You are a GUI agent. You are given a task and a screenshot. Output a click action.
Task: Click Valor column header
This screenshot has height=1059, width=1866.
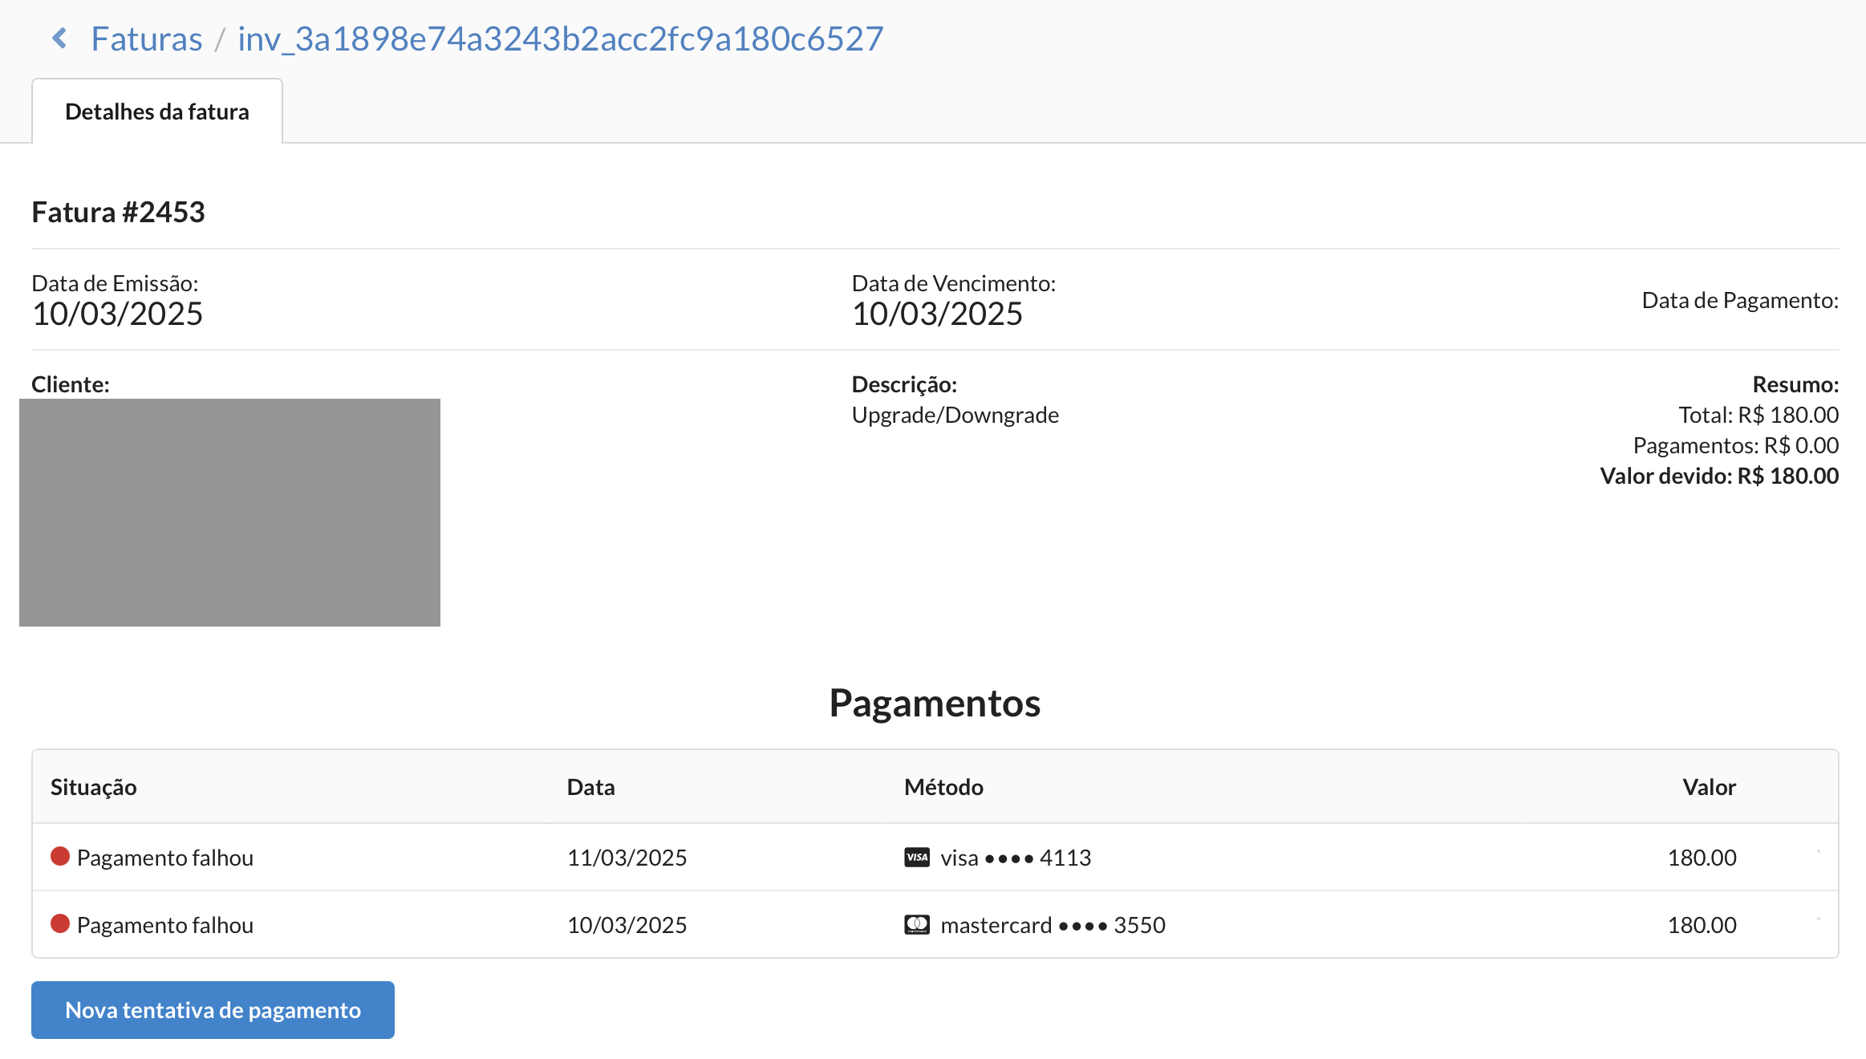1710,787
